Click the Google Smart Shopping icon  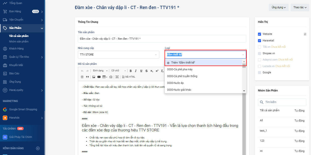5,109
